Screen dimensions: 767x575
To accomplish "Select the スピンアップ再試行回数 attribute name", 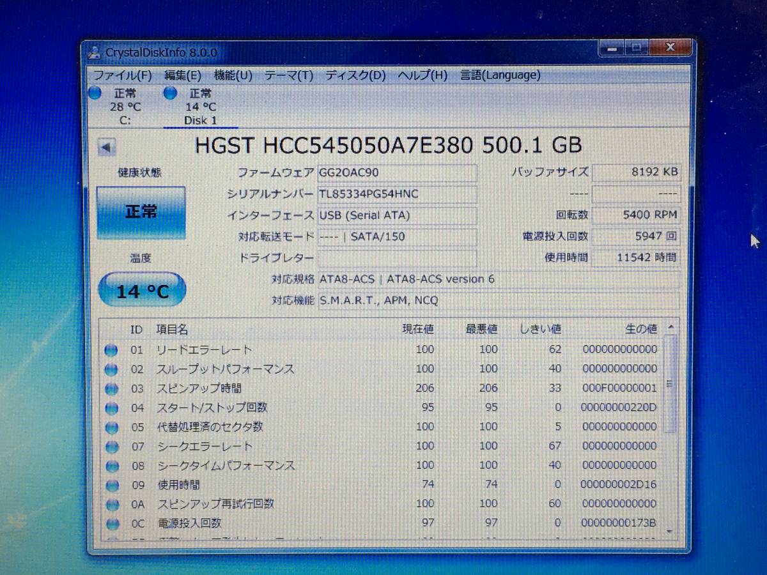I will [x=216, y=504].
